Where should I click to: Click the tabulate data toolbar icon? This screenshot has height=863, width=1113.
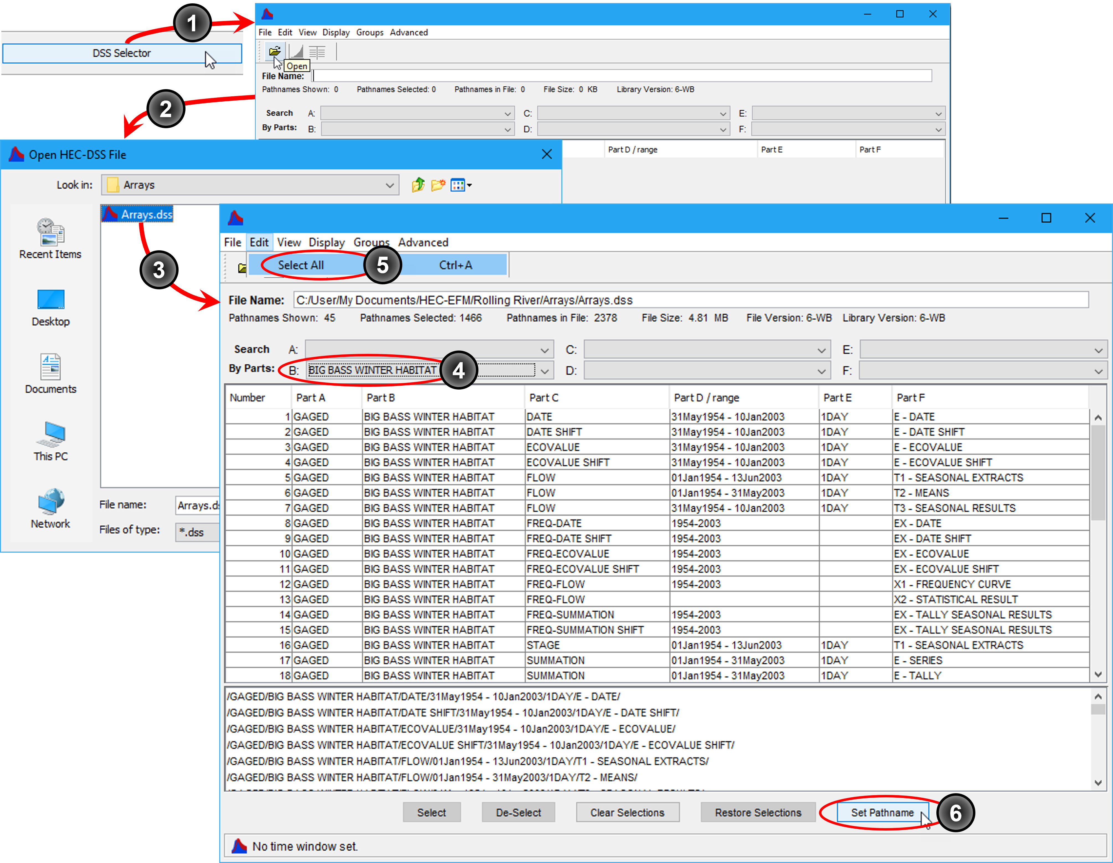tap(317, 51)
